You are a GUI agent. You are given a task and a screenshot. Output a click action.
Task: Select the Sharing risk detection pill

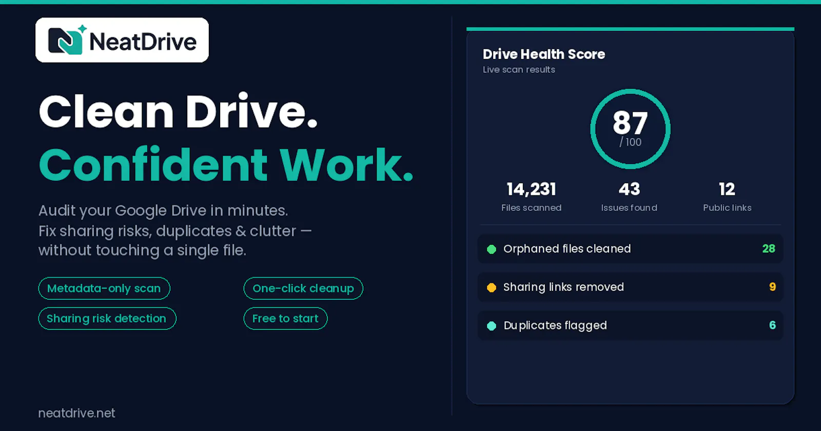coord(107,319)
